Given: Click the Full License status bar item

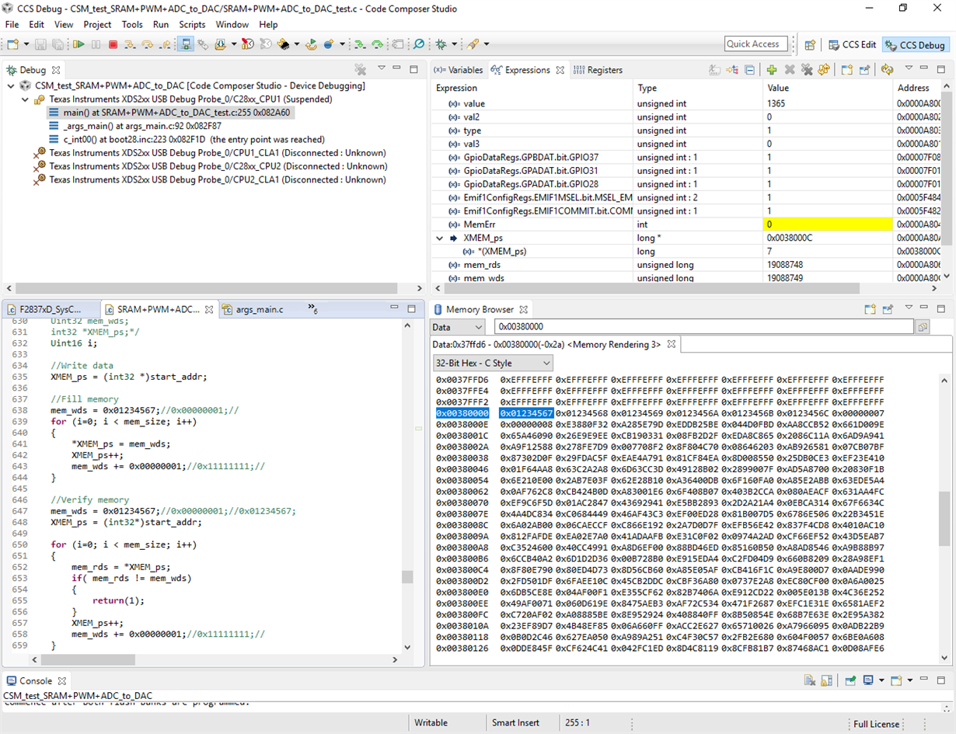Looking at the screenshot, I should 876,723.
